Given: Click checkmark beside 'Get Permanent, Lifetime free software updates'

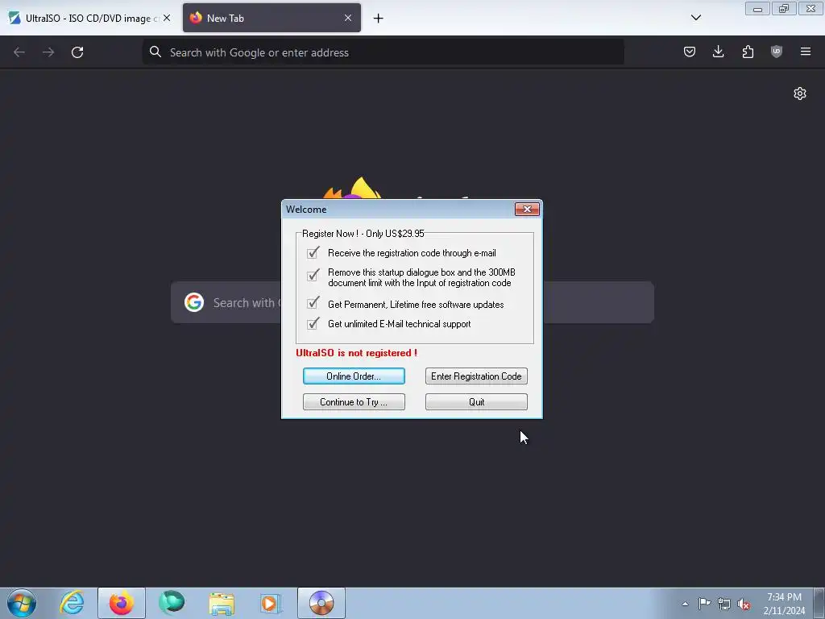Looking at the screenshot, I should (313, 303).
